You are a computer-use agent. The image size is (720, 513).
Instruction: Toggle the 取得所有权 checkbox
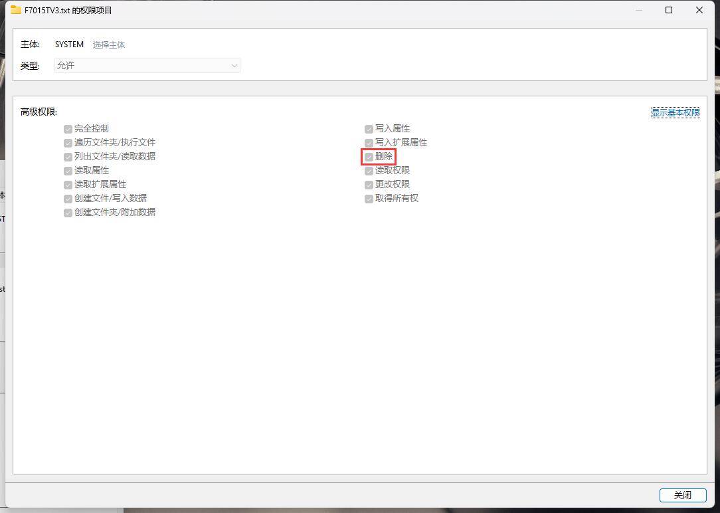(369, 199)
